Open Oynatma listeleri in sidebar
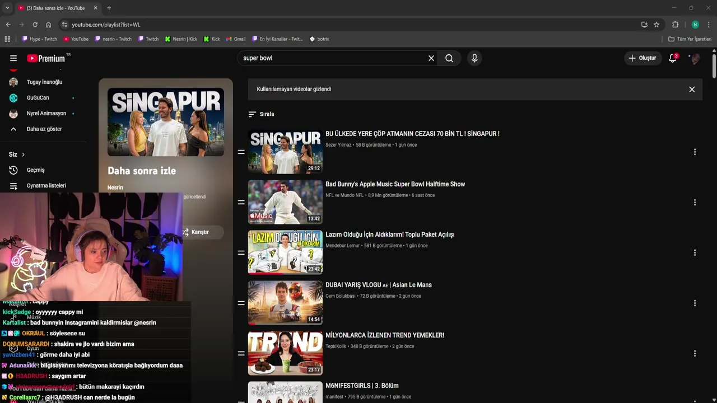Viewport: 717px width, 403px height. click(x=46, y=186)
